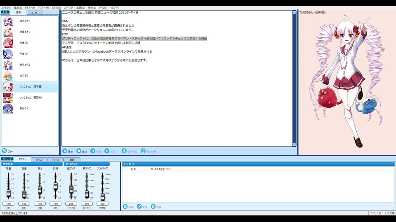The image size is (396, 222).
Task: Open the 表示(V) menu
Action: (x=92, y=8)
